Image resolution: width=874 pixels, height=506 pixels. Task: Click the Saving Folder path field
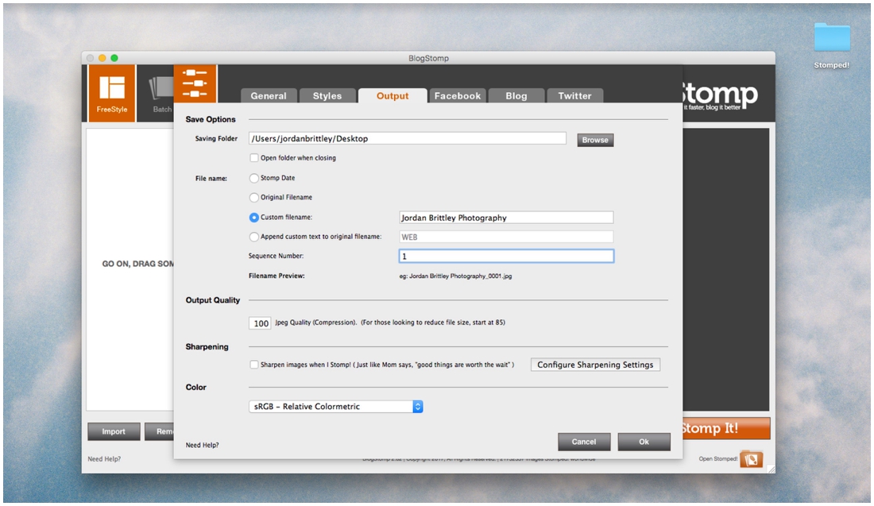408,138
